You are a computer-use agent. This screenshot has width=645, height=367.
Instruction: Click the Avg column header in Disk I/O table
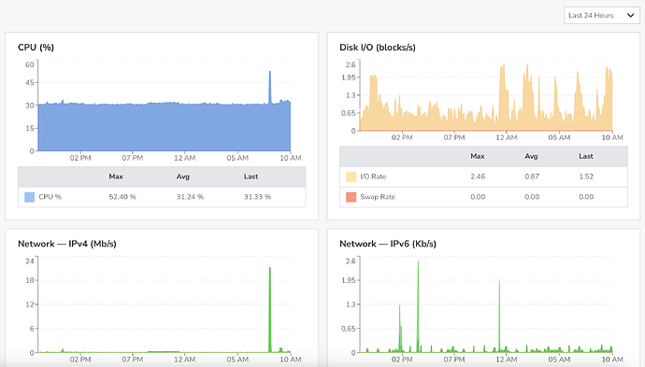tap(531, 156)
